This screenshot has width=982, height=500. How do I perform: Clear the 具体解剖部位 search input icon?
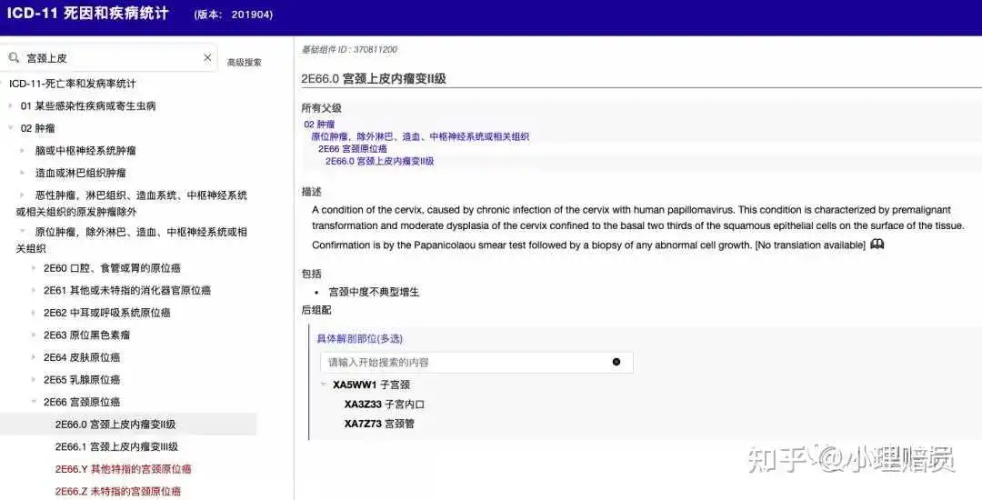click(x=616, y=362)
